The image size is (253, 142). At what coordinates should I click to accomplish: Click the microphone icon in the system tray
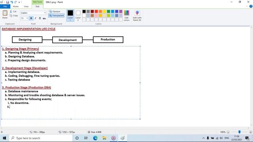[x=208, y=138]
